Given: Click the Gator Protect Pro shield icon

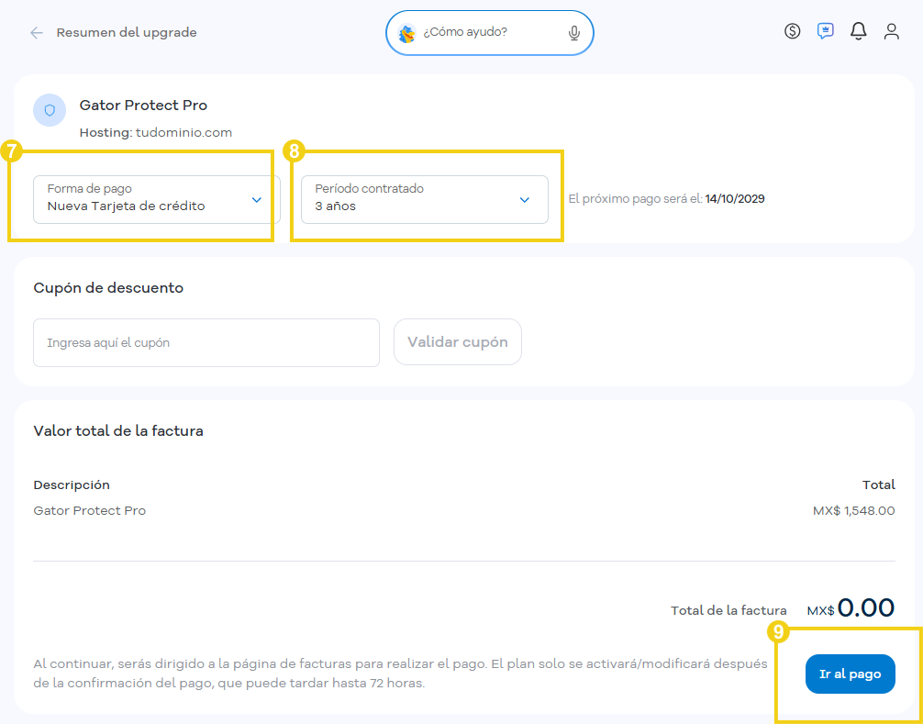Looking at the screenshot, I should pyautogui.click(x=50, y=110).
